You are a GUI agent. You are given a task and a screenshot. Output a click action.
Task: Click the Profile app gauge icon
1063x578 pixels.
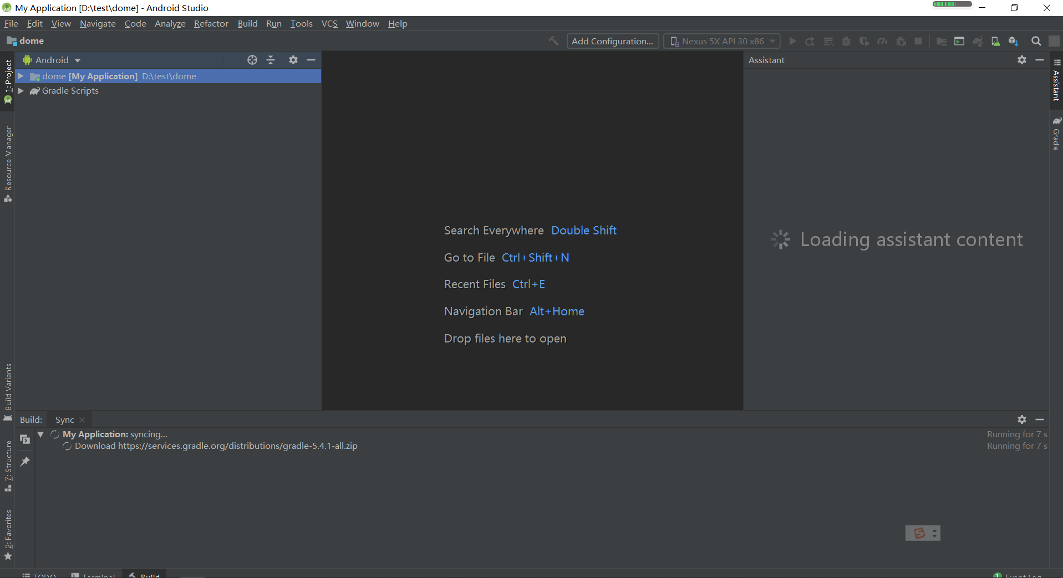point(882,41)
